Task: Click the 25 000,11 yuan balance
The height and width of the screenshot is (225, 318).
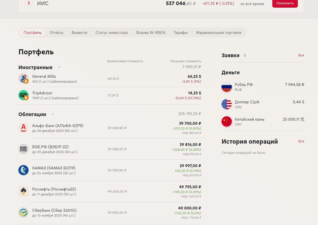Action: pos(294,119)
